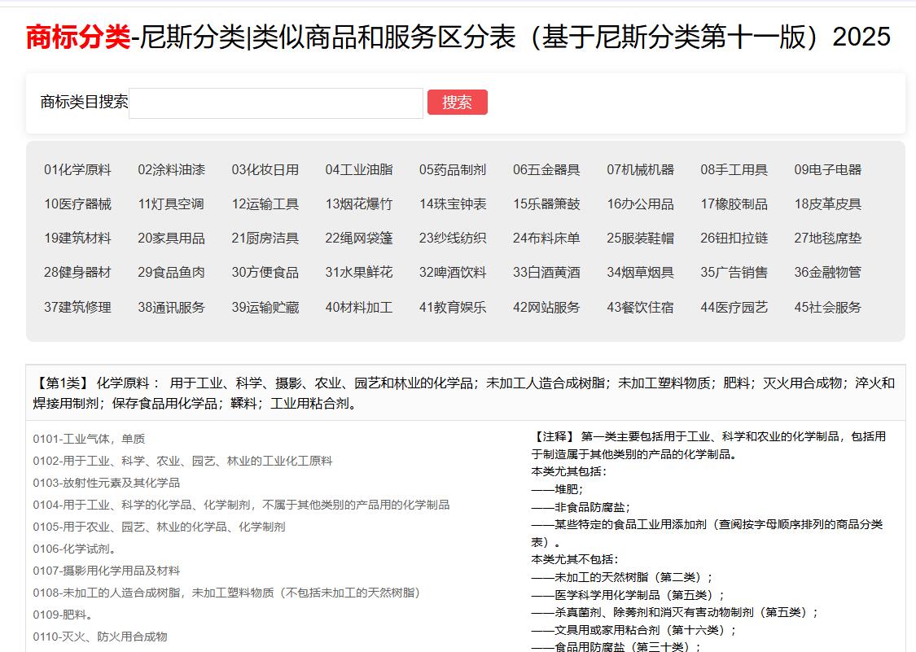Click the trademark search input box

(x=277, y=103)
